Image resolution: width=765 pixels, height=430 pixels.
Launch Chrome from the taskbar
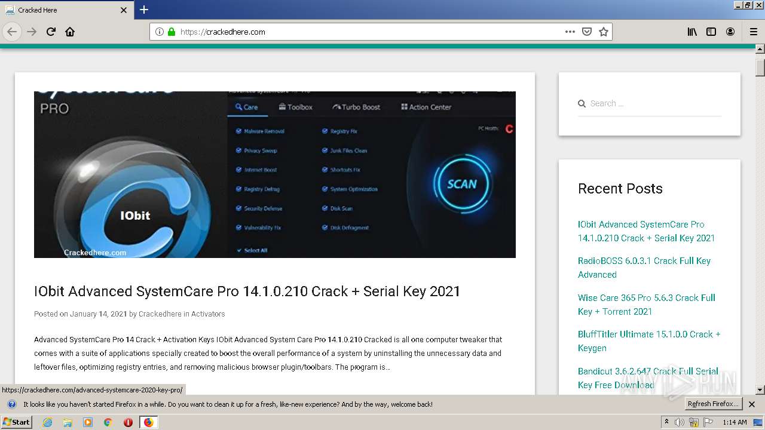pos(108,422)
